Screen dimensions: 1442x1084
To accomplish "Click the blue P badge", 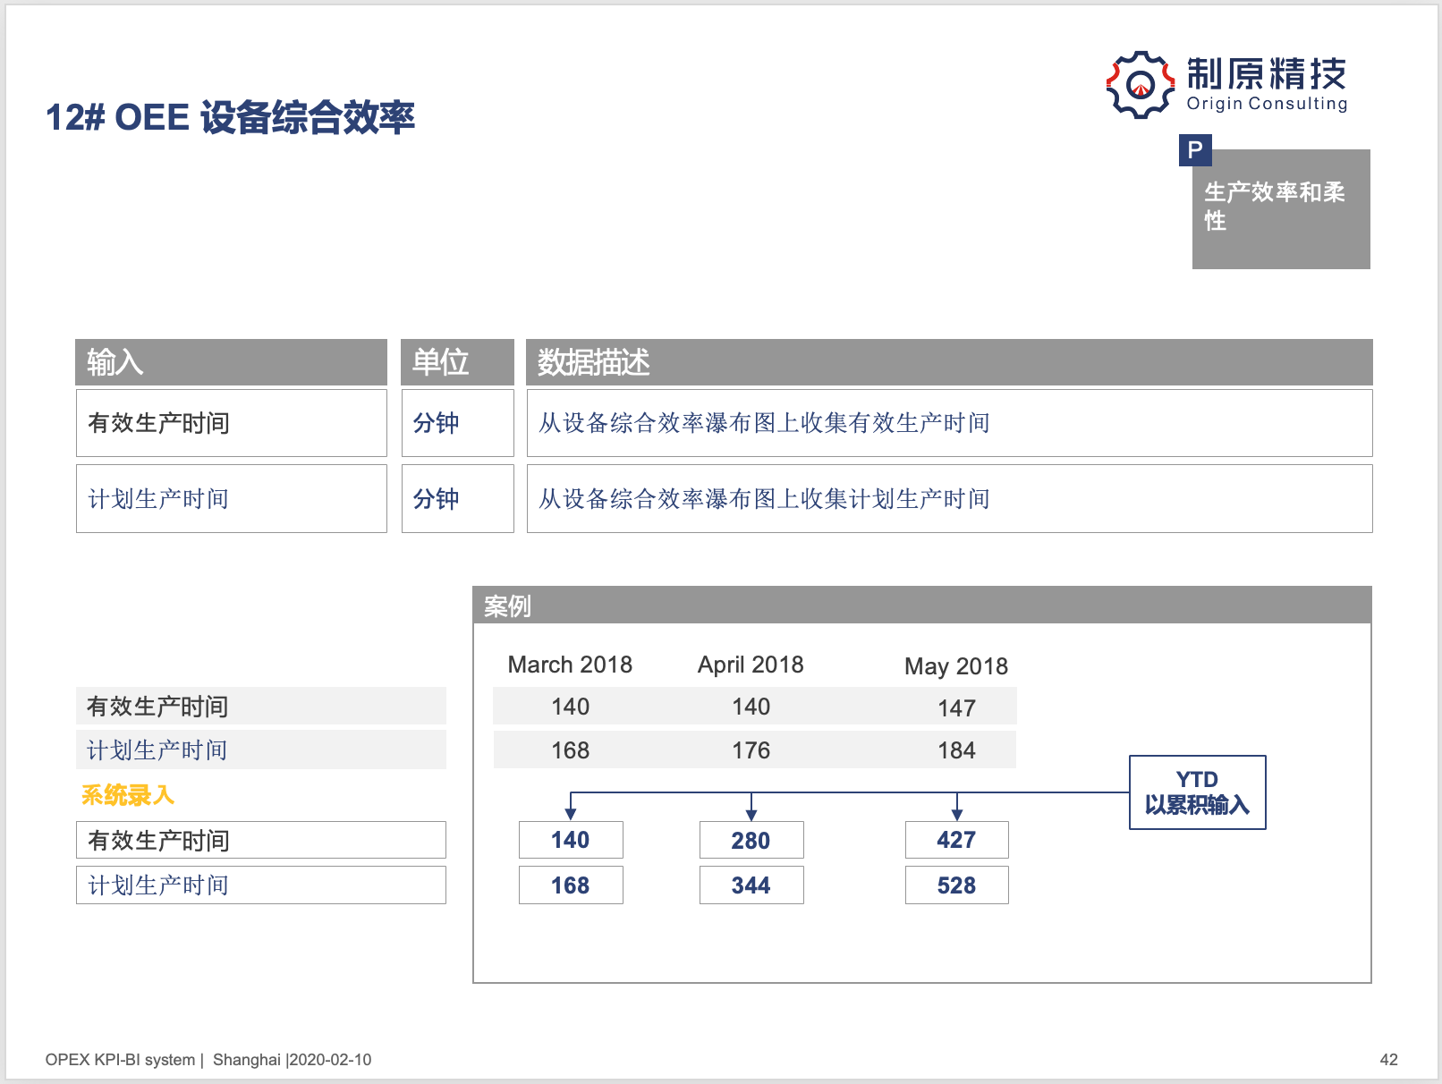I will 1195,150.
